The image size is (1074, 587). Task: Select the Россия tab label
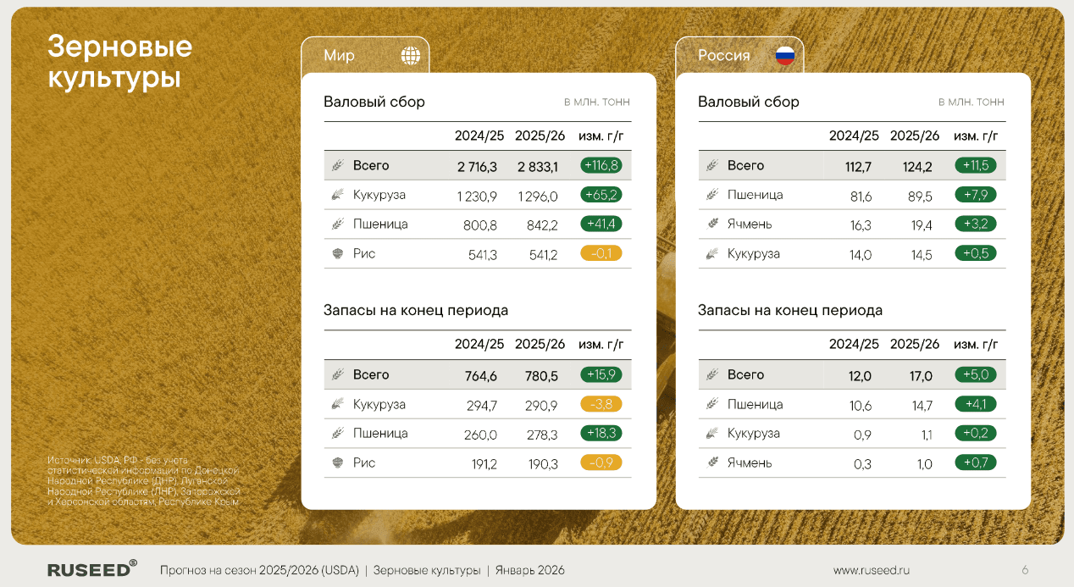[723, 56]
